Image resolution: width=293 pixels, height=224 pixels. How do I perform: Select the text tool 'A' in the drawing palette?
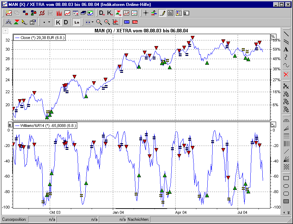click(x=286, y=49)
